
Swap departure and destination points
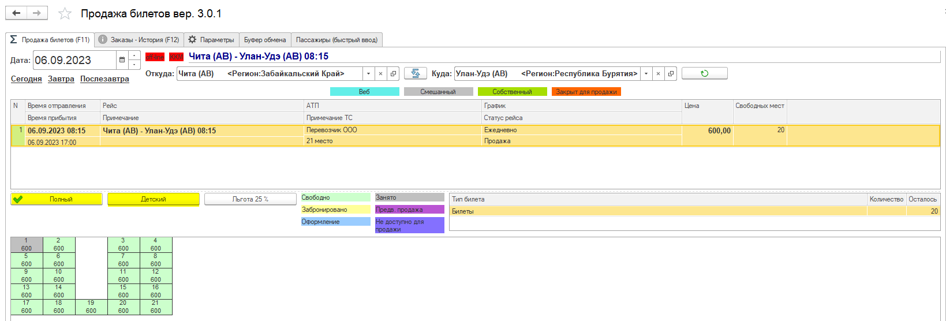(x=415, y=73)
